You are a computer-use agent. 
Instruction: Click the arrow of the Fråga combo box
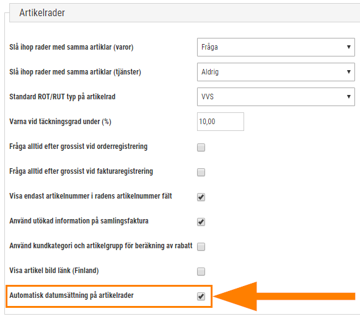(348, 47)
